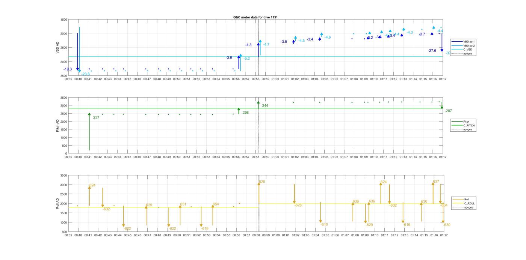
Task: Click the '-19.3' value in the VBD plot
Action: (x=68, y=69)
